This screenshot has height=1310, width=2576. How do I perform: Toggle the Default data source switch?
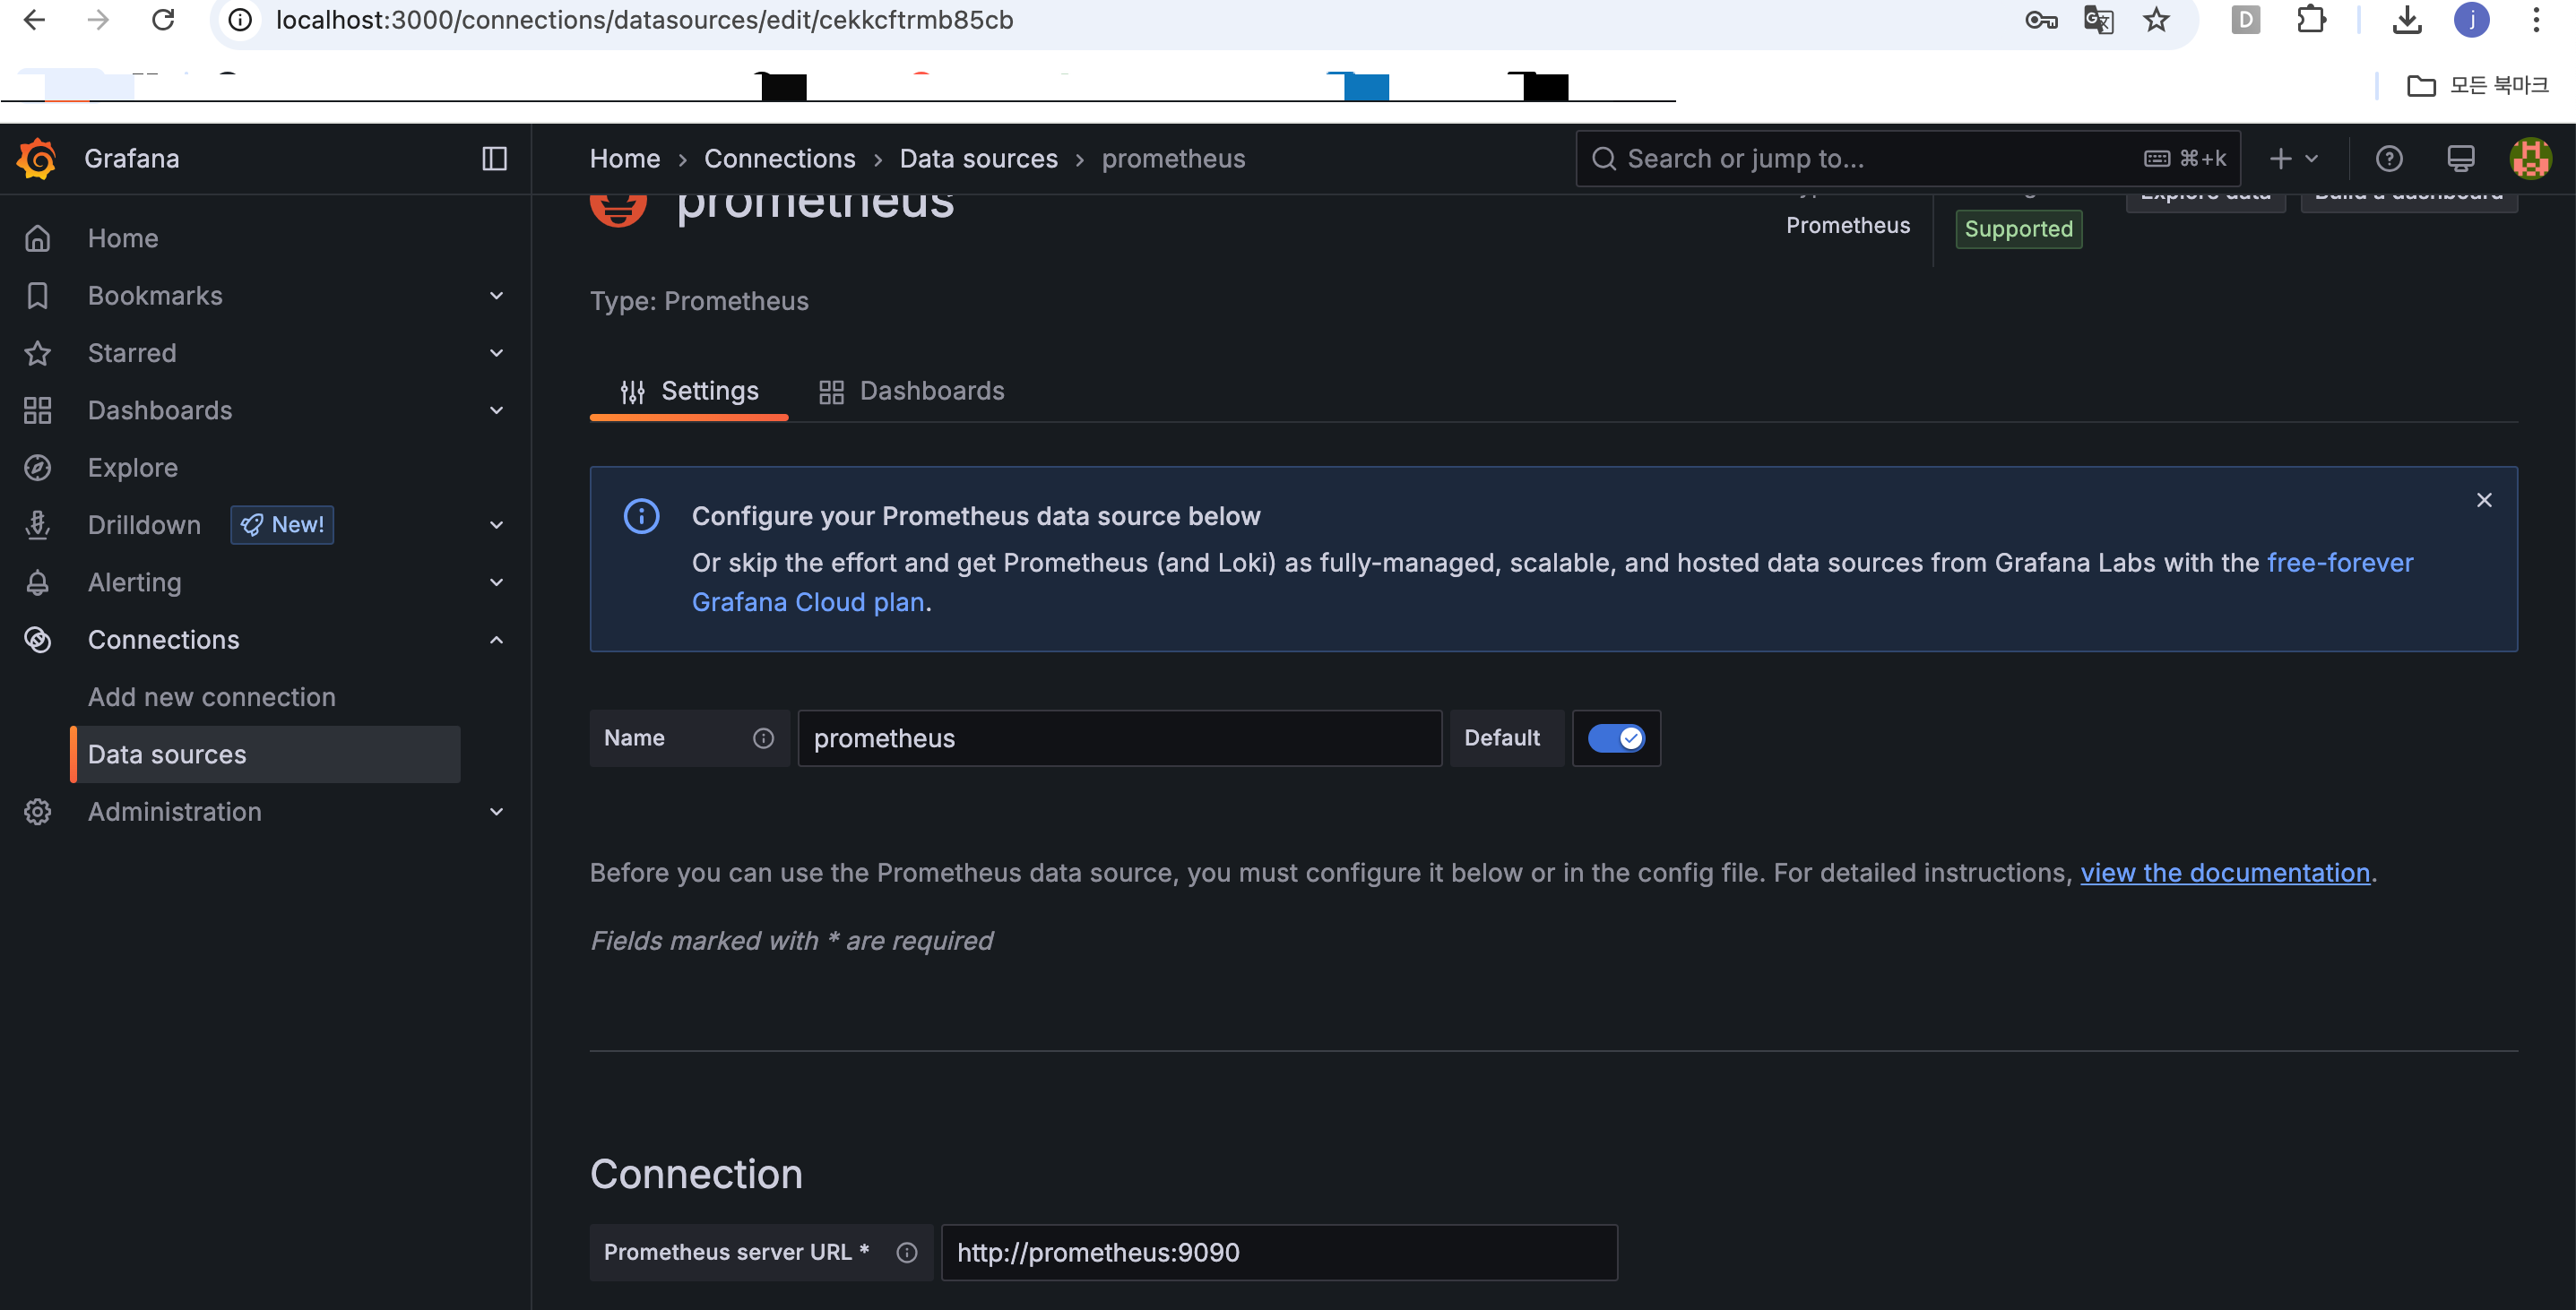[1616, 738]
